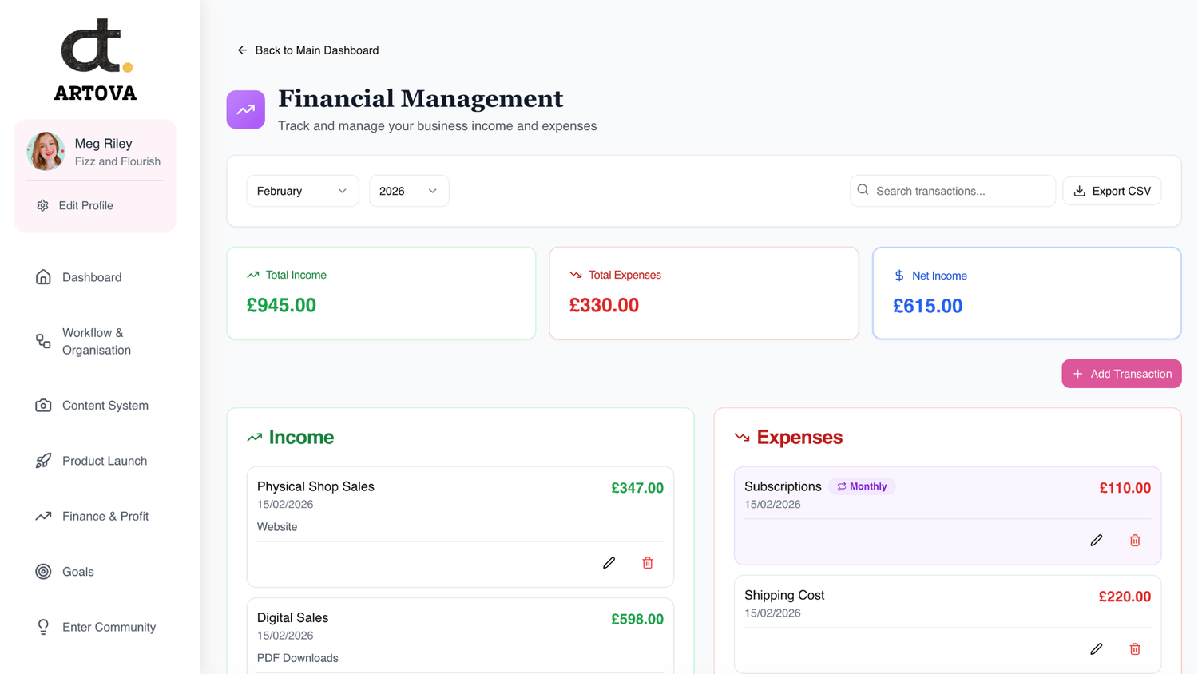Click the £347.00 income amount
This screenshot has height=674, width=1198.
point(637,488)
